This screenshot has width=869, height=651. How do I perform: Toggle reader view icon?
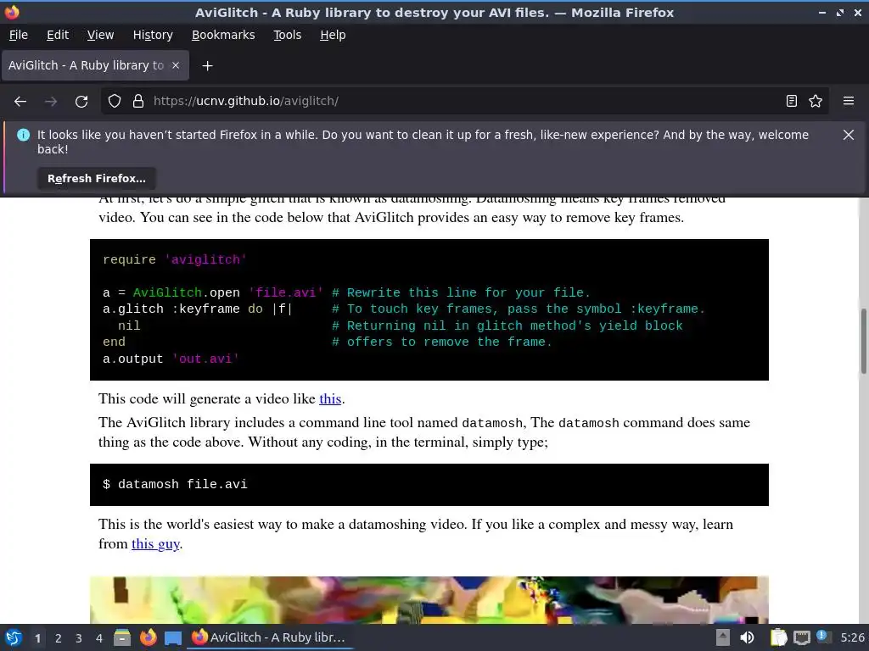coord(792,102)
